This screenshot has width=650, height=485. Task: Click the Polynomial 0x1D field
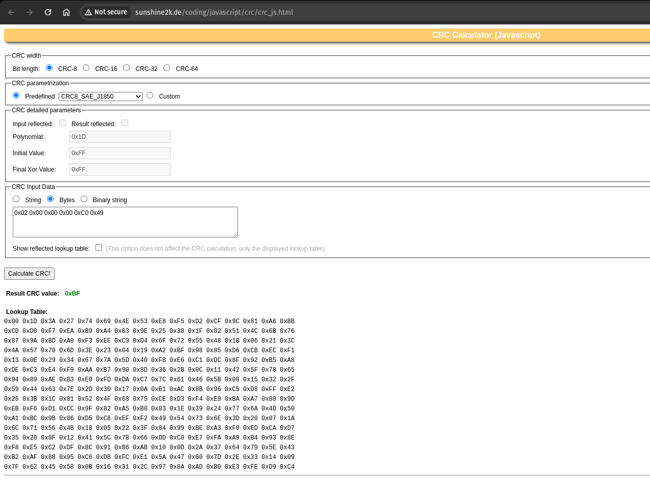click(119, 137)
